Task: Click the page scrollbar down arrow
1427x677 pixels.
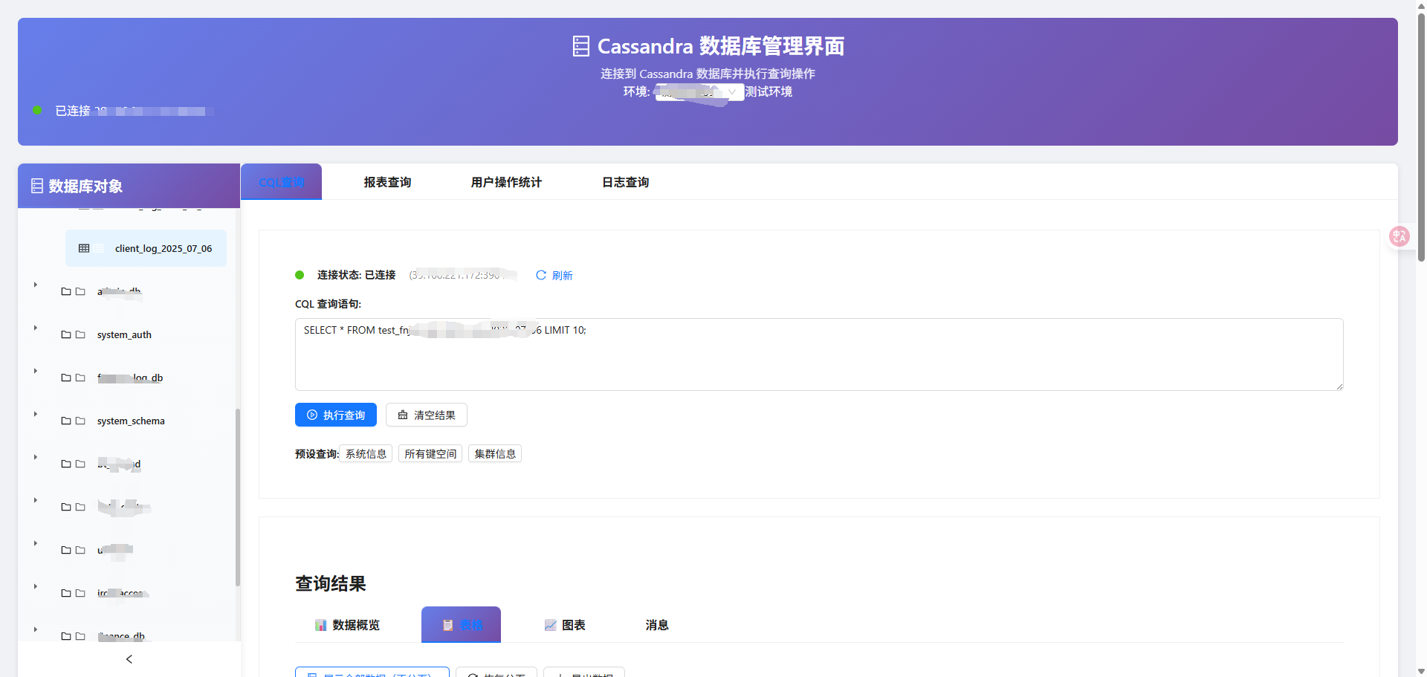Action: pos(1421,671)
